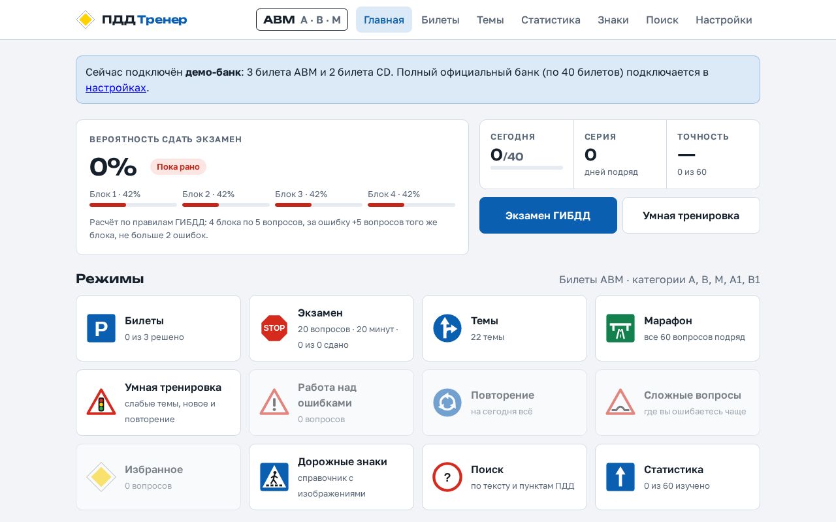
Task: Click the "22 темы" label
Action: pos(487,337)
